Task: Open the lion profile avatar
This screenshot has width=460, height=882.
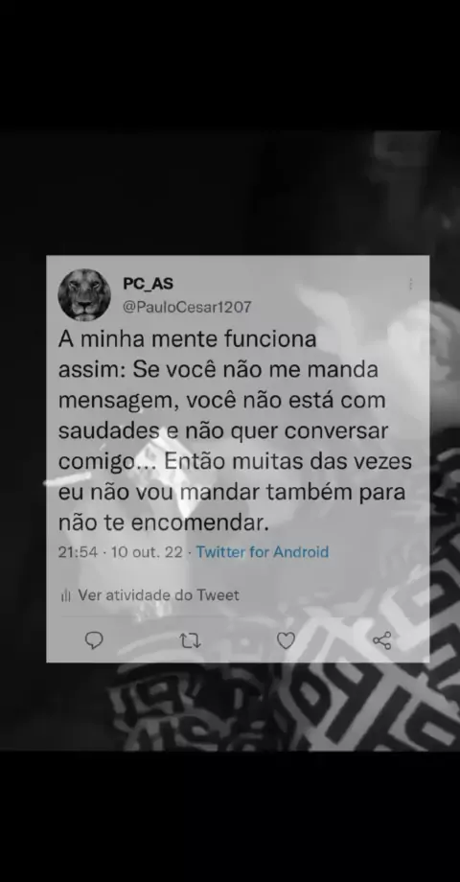Action: tap(84, 294)
